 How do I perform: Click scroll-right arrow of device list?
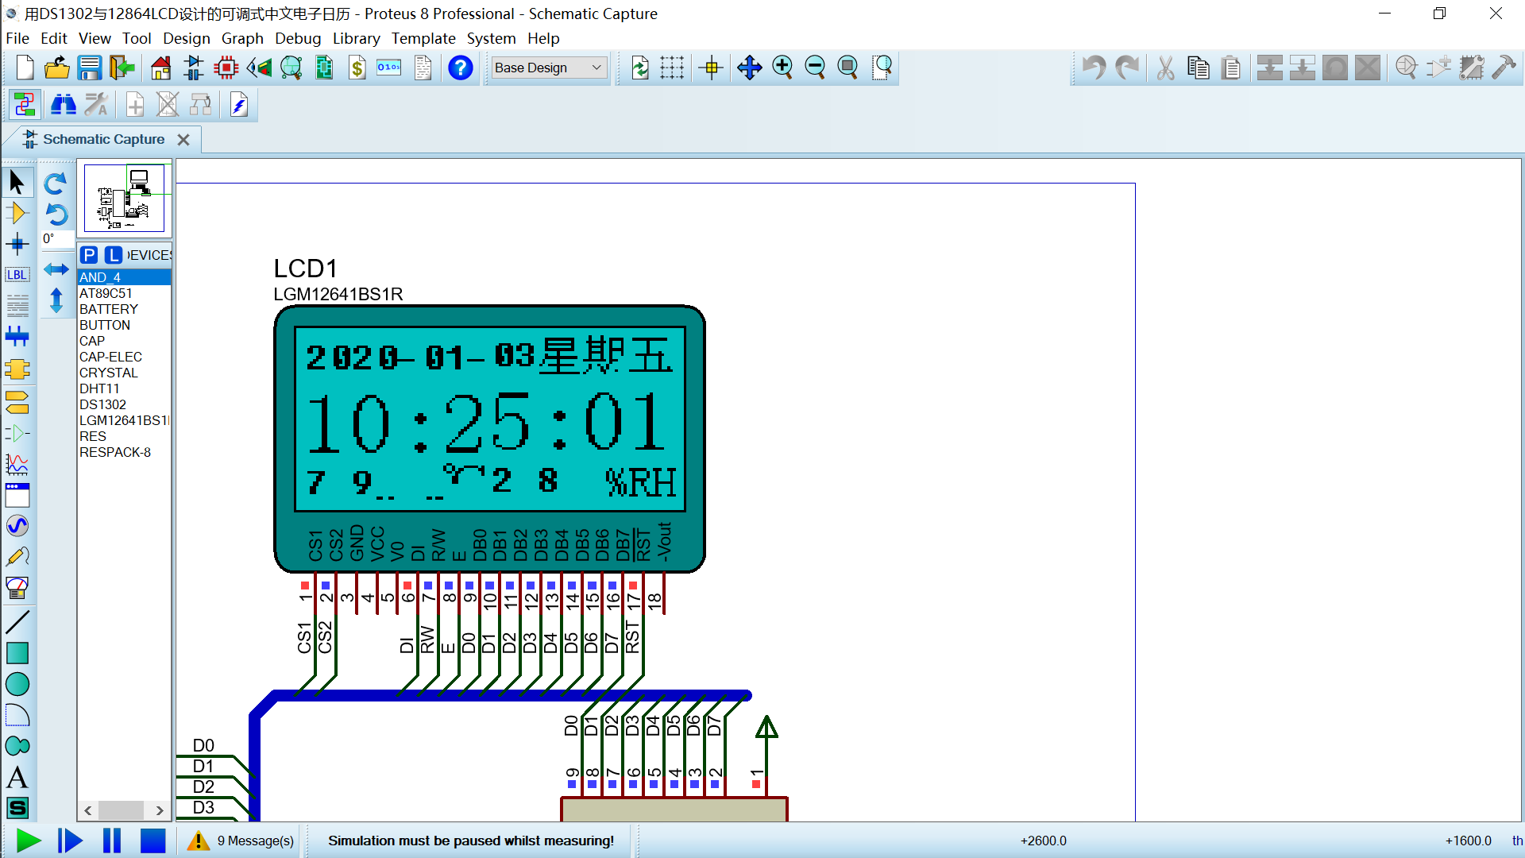pyautogui.click(x=160, y=810)
